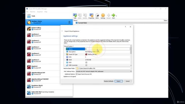Click the RAM row icon
The width and height of the screenshot is (185, 104).
tap(67, 60)
